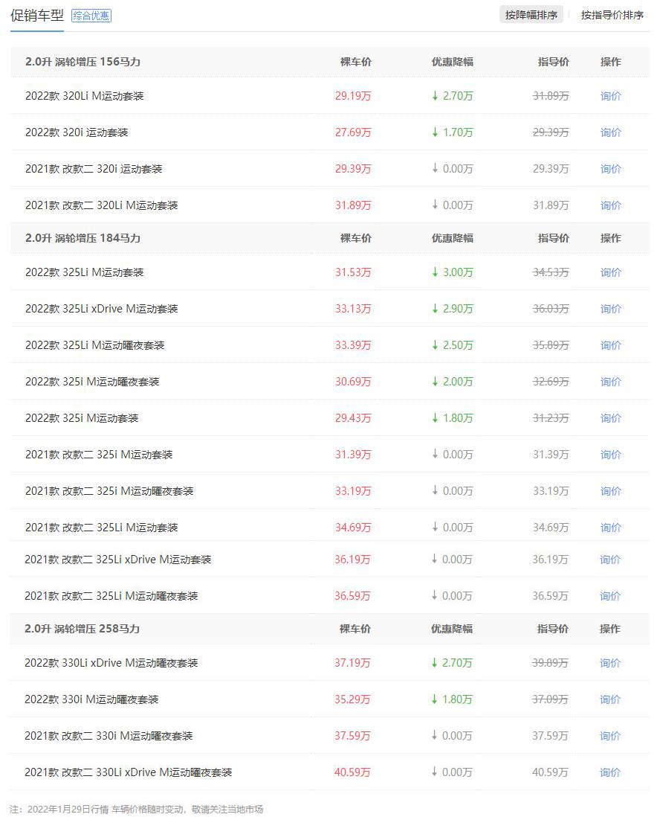The image size is (660, 817).
Task: Click 询价 for 2021款 改款二 325i M运动套装
Action: [x=610, y=455]
